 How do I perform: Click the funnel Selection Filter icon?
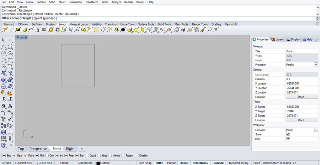[216, 30]
